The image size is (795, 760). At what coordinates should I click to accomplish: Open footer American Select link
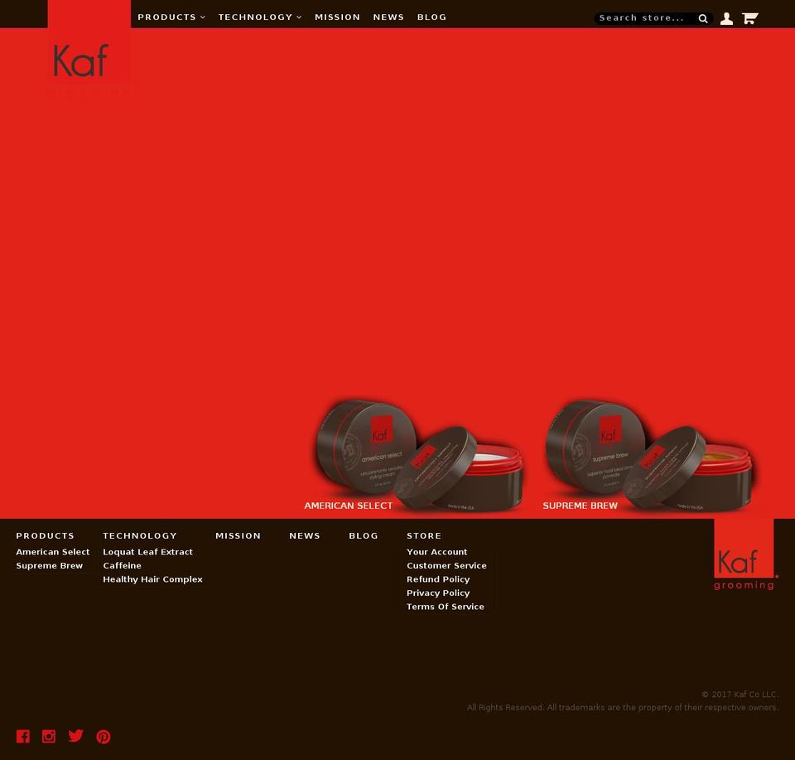click(53, 552)
